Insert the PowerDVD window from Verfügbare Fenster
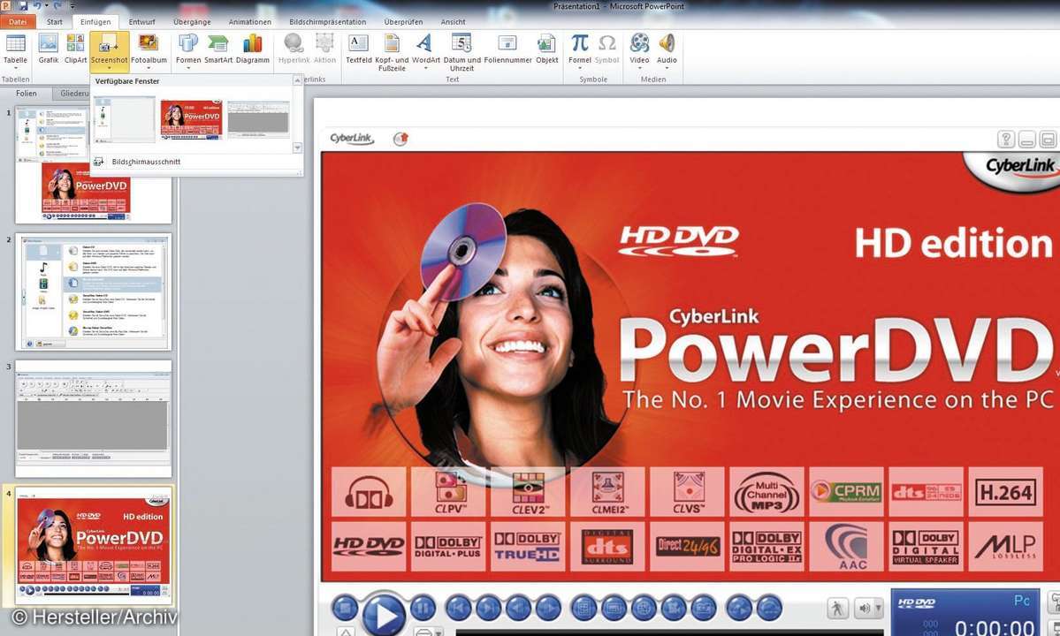Image resolution: width=1060 pixels, height=636 pixels. (x=191, y=120)
